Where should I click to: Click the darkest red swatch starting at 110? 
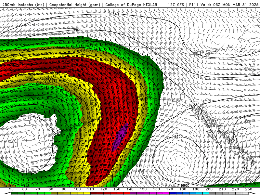tap(94, 193)
